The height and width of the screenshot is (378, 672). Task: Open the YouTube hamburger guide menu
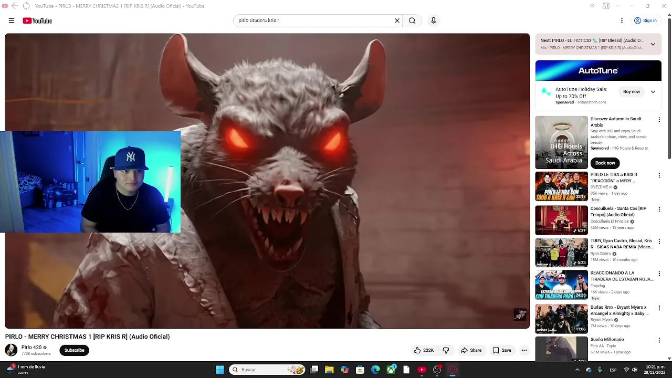click(x=12, y=20)
